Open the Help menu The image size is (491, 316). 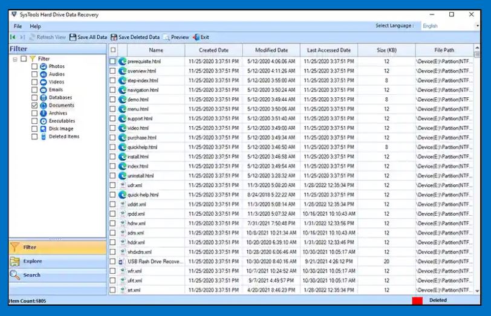(x=35, y=26)
